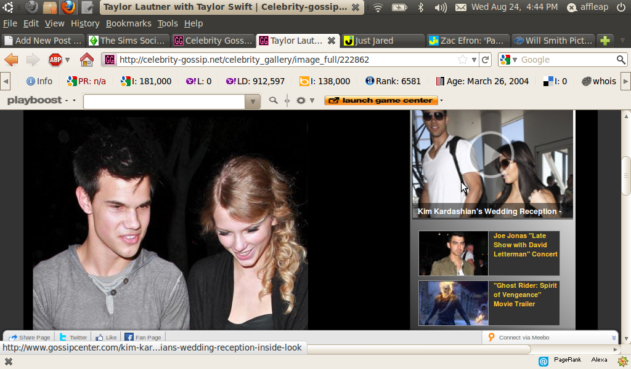Viewport: 631px width, 369px height.
Task: Click the Meebo Twitter button
Action: (73, 338)
